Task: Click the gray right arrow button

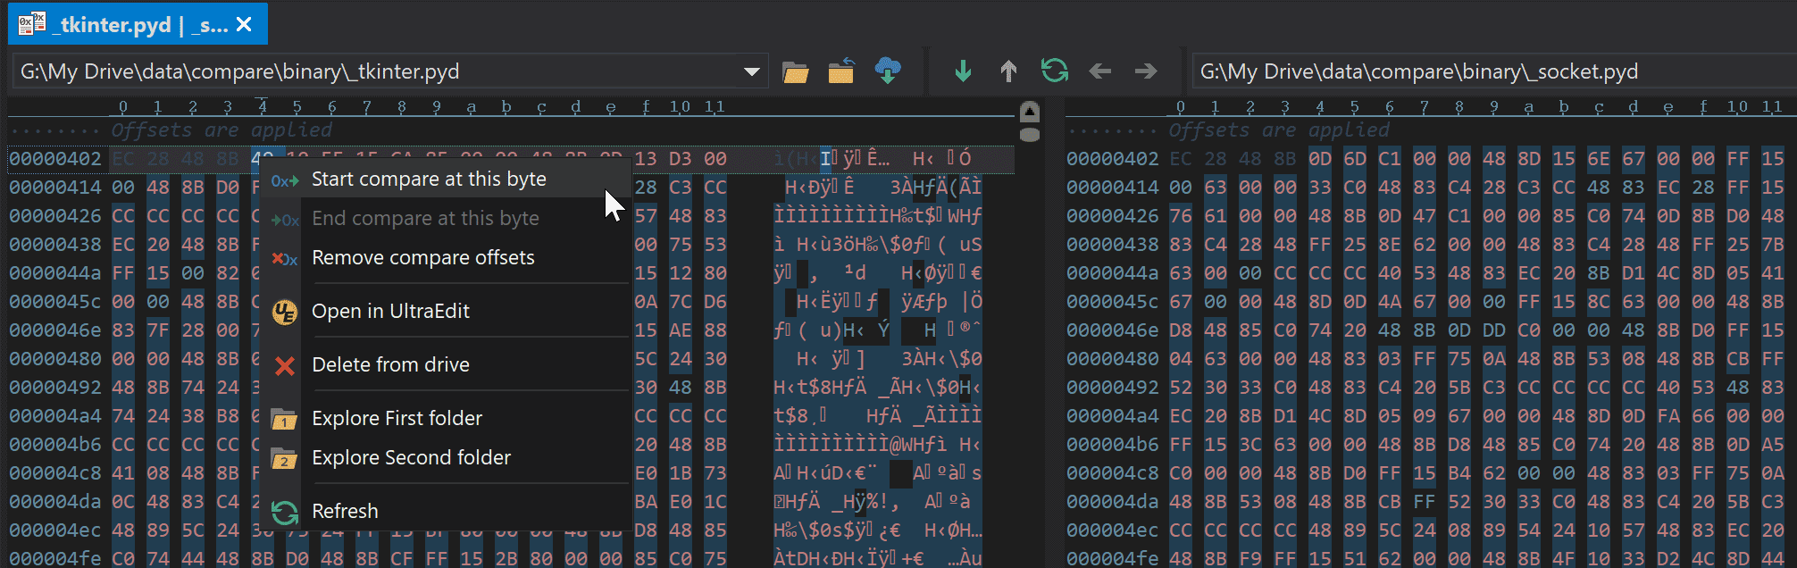Action: tap(1146, 71)
